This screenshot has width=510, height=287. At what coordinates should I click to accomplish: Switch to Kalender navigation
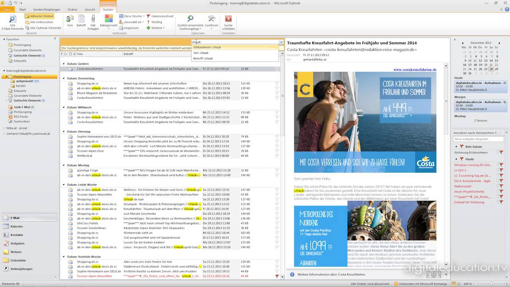[29, 226]
